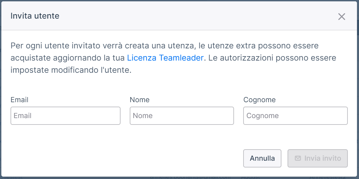359x179 pixels.
Task: Click into the Nome text field
Action: 182,116
